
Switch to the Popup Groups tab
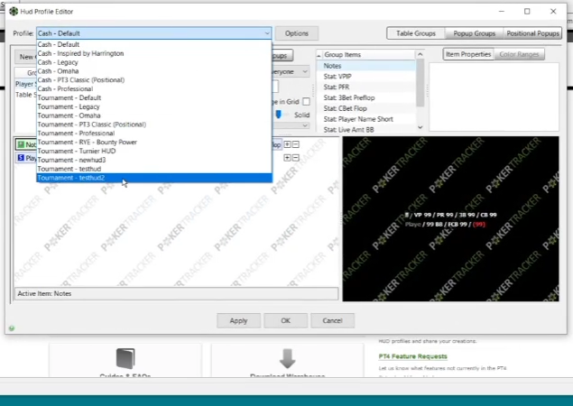[x=474, y=33]
